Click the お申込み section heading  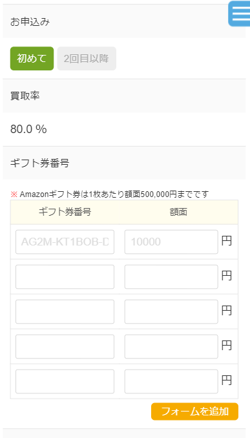pos(30,21)
